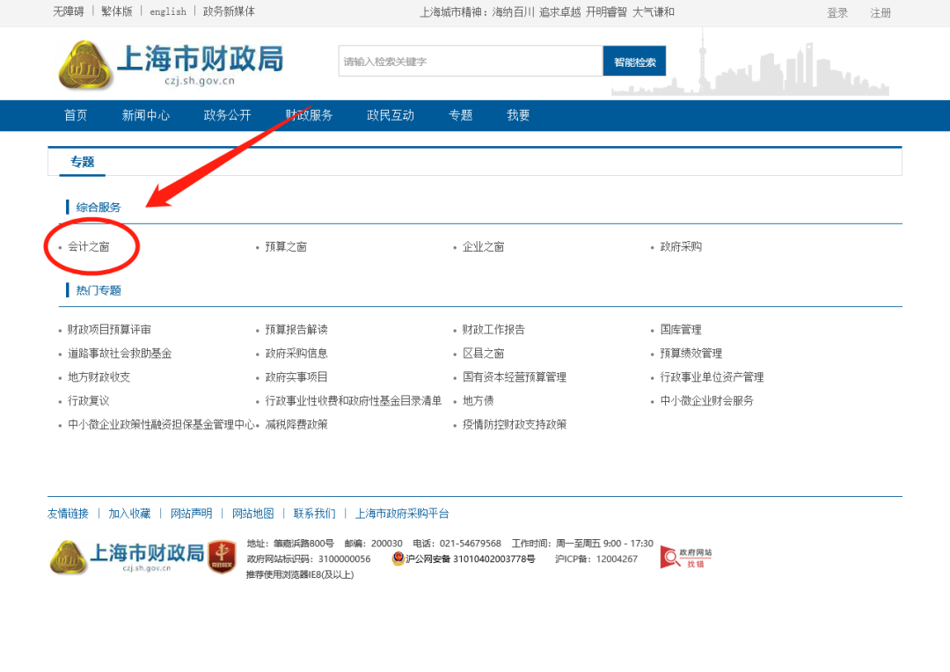950x672 pixels.
Task: Open 道路事故社会救助基金 topic
Action: point(120,354)
